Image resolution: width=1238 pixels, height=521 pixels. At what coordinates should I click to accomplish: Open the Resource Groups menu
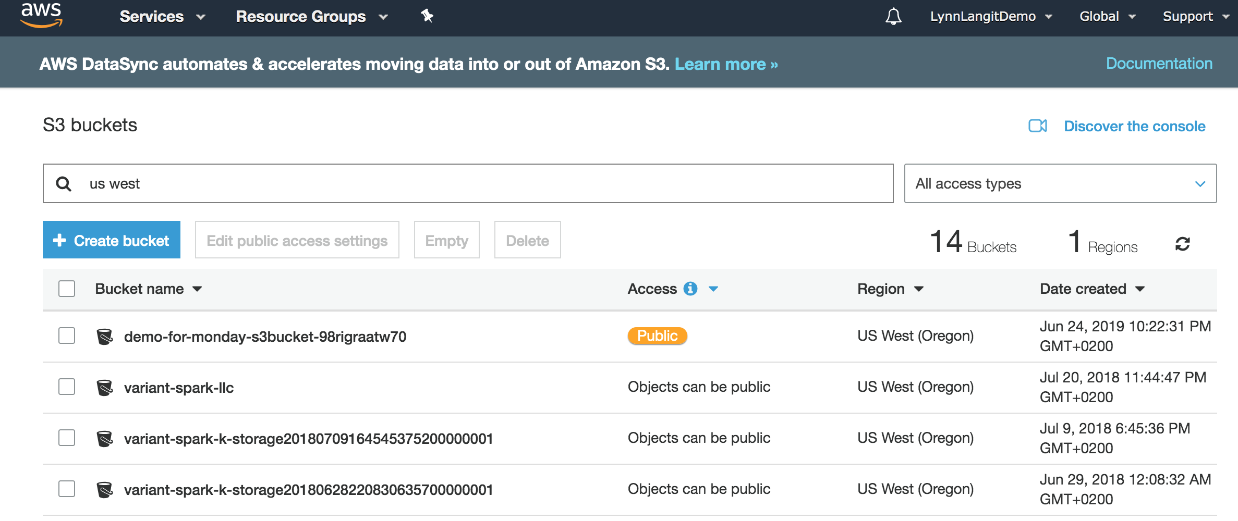pyautogui.click(x=312, y=17)
